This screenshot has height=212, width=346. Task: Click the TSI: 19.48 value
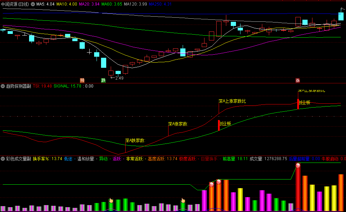pyautogui.click(x=42, y=86)
